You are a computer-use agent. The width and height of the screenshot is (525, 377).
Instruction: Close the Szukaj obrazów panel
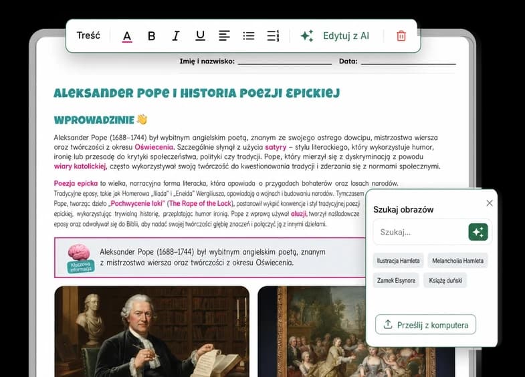tap(490, 203)
